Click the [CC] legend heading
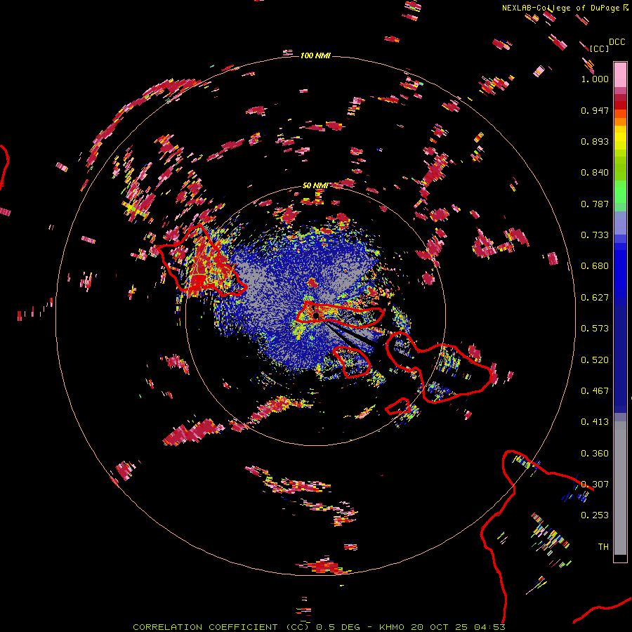Screen dimensions: 632x632 599,48
